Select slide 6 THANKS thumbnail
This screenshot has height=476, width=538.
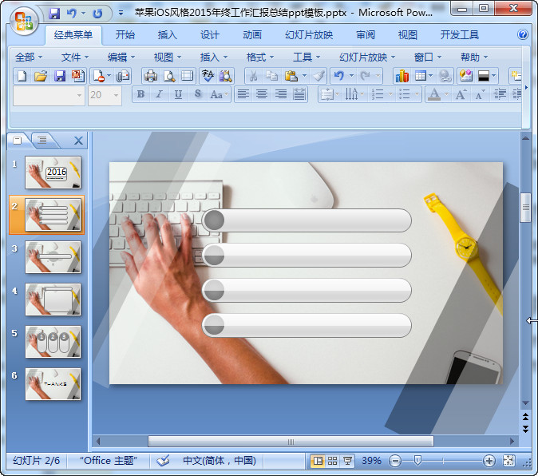click(53, 384)
